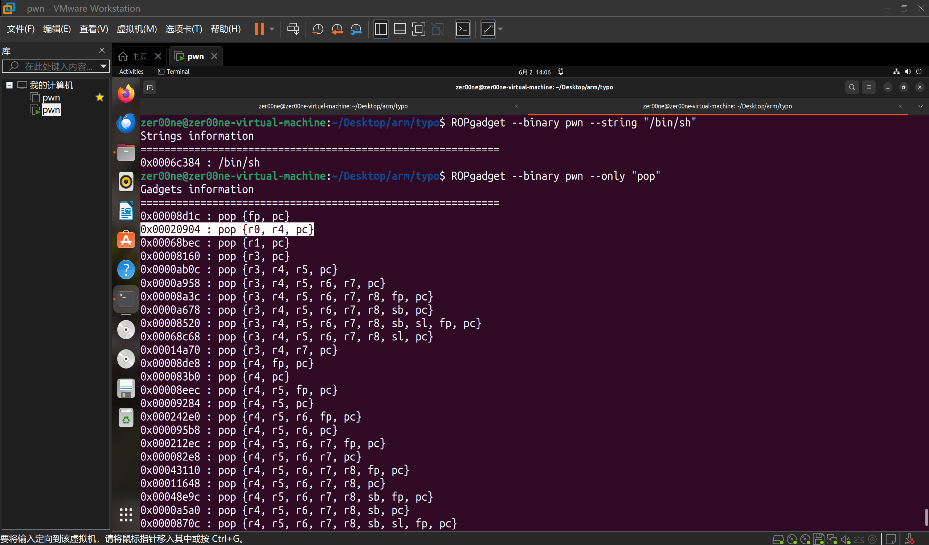Open the Terminal app menu in top bar
The height and width of the screenshot is (545, 929).
pos(173,71)
